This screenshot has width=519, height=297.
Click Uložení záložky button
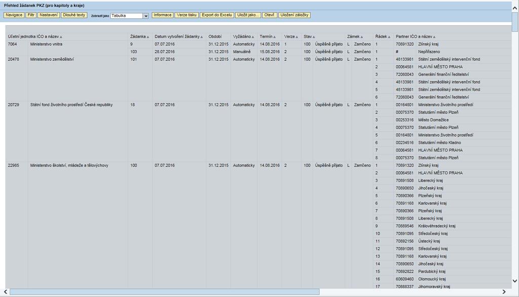point(294,15)
